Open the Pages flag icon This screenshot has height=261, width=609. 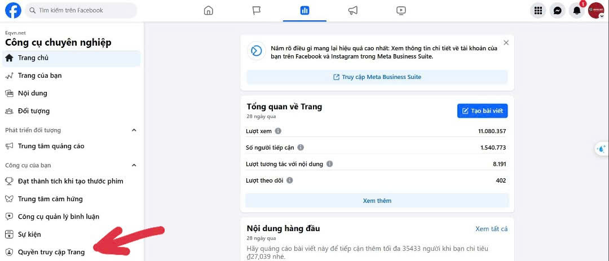257,10
